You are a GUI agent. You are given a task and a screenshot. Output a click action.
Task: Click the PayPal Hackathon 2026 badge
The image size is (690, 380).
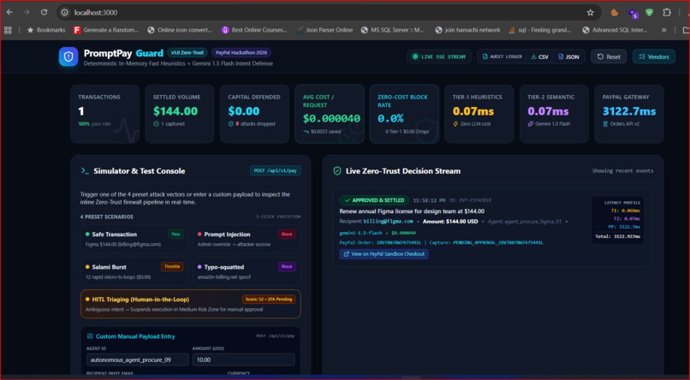(241, 53)
